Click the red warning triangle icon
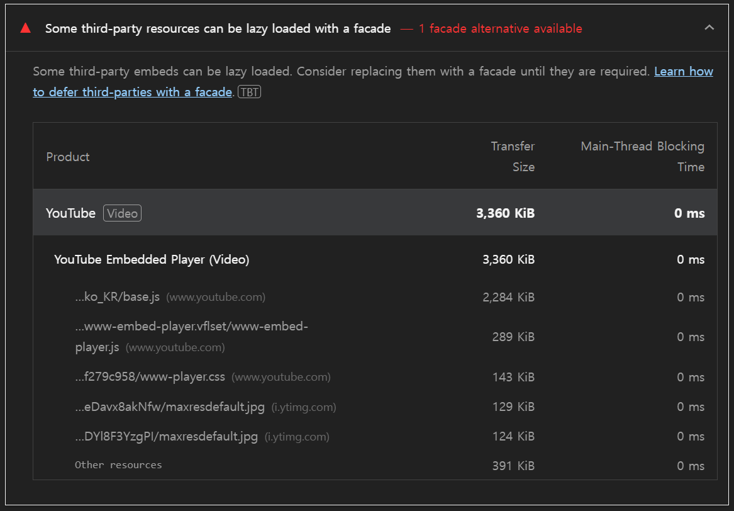This screenshot has height=511, width=734. (25, 28)
